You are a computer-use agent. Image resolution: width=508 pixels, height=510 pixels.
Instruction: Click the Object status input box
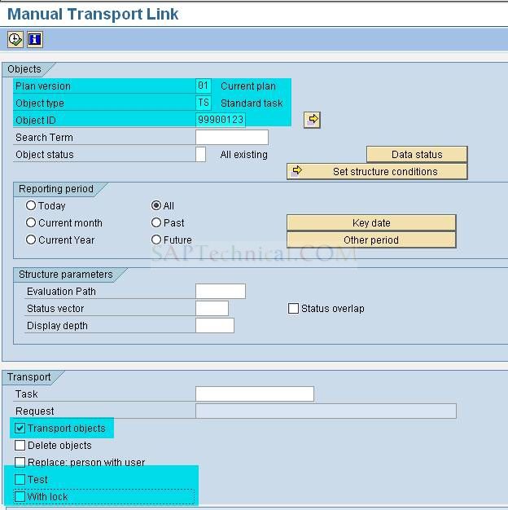coord(200,154)
